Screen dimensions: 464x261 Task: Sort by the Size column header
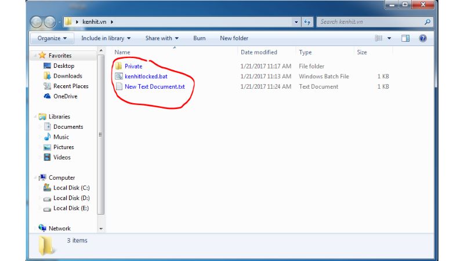click(373, 52)
